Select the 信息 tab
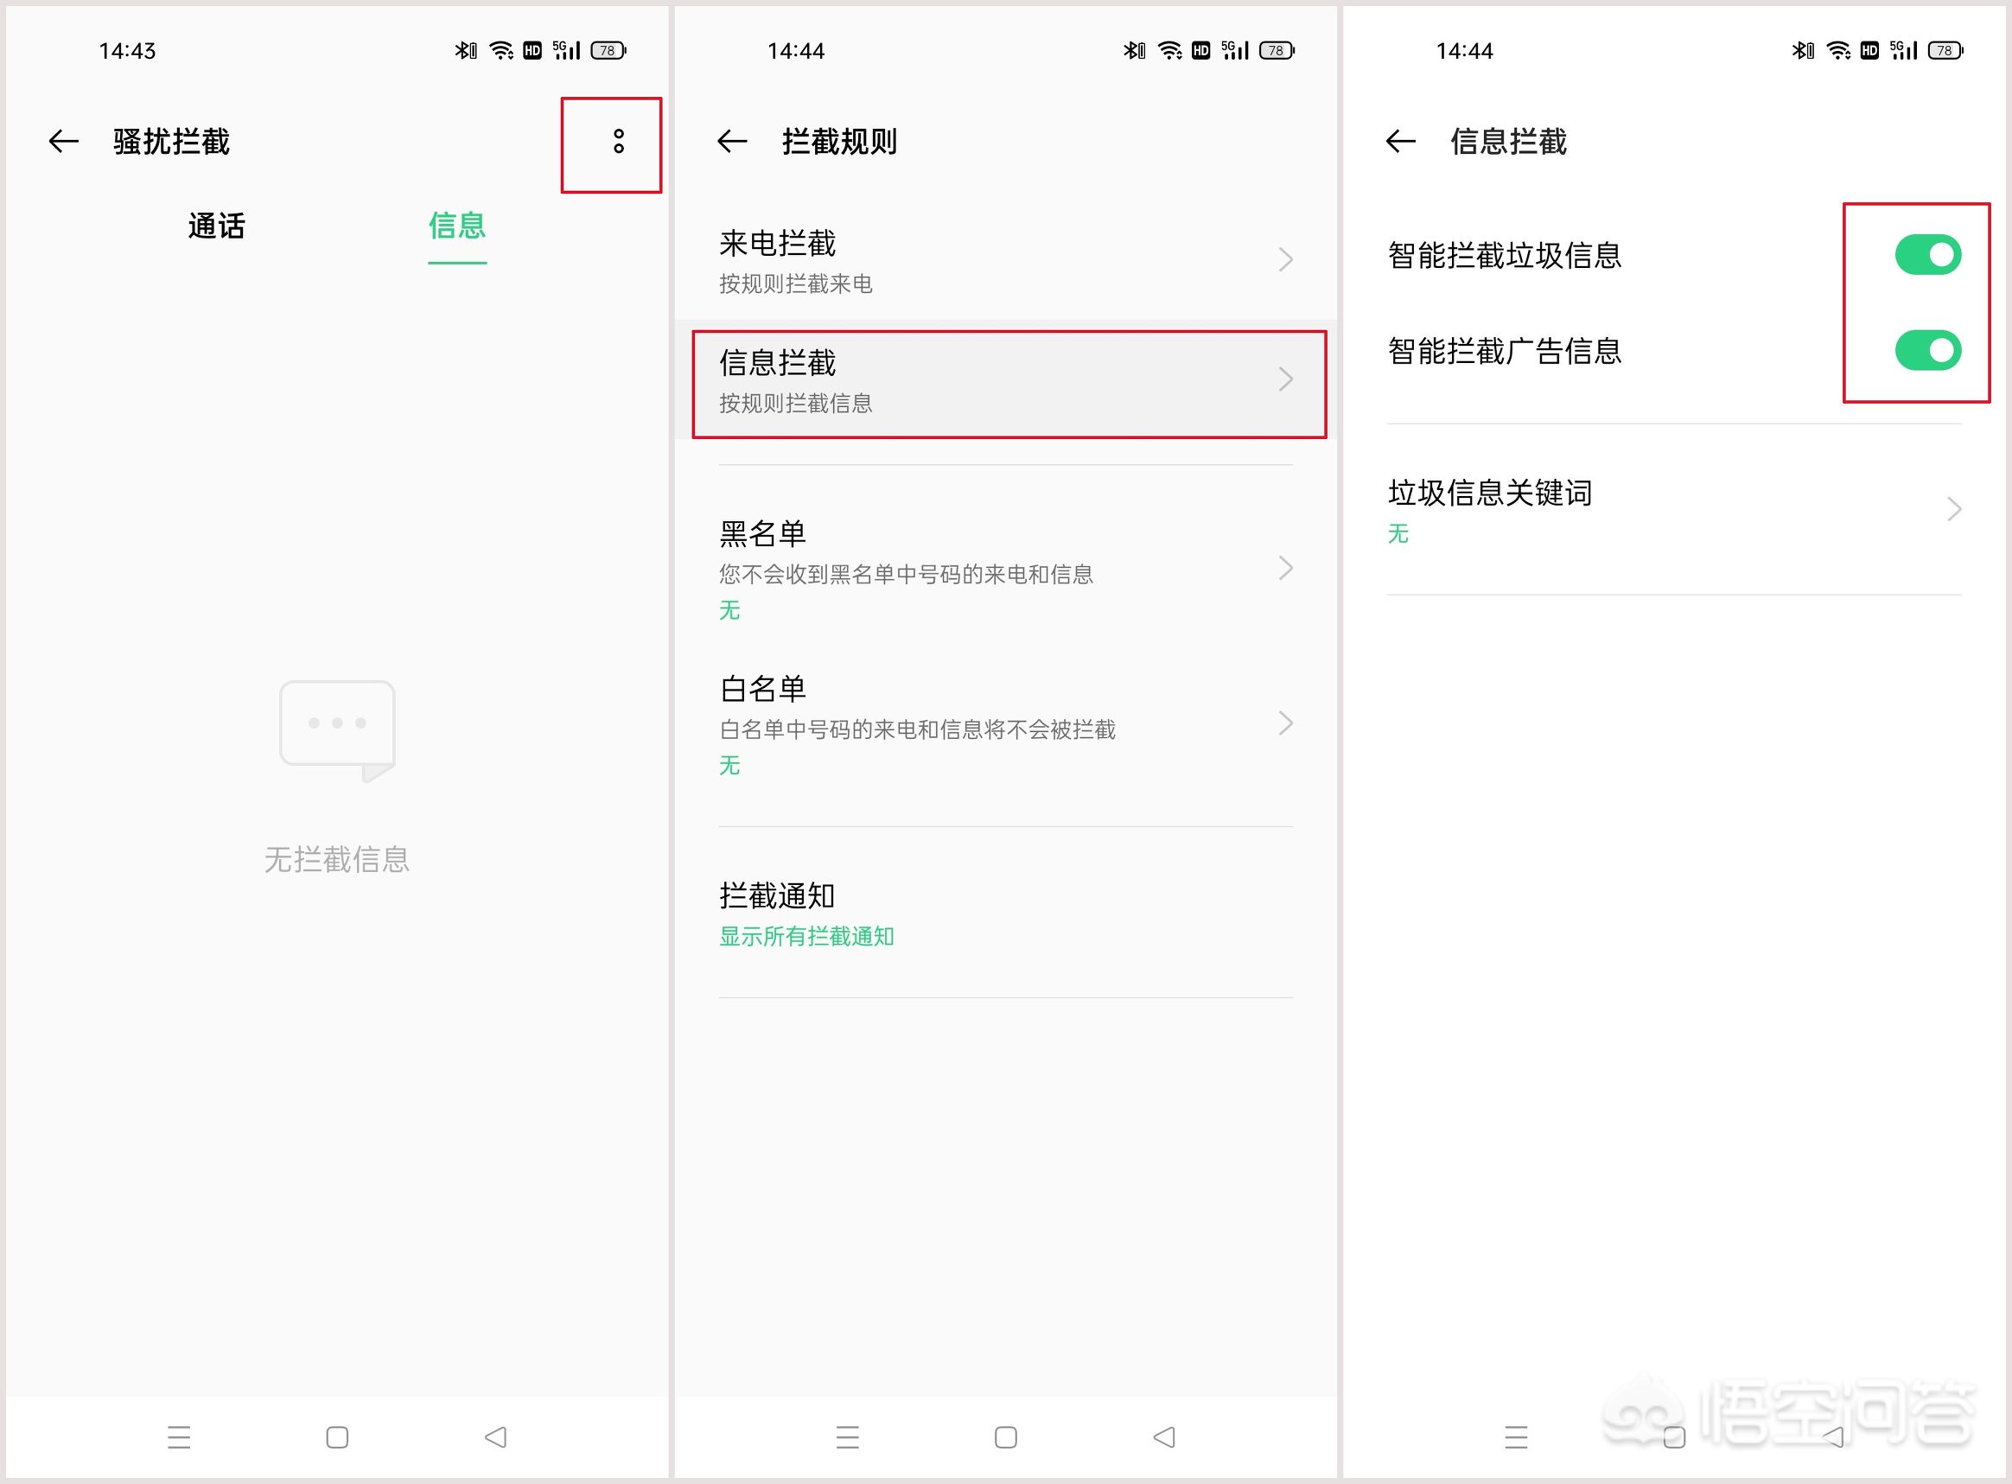Screen dimensions: 2012x1484 pos(457,226)
